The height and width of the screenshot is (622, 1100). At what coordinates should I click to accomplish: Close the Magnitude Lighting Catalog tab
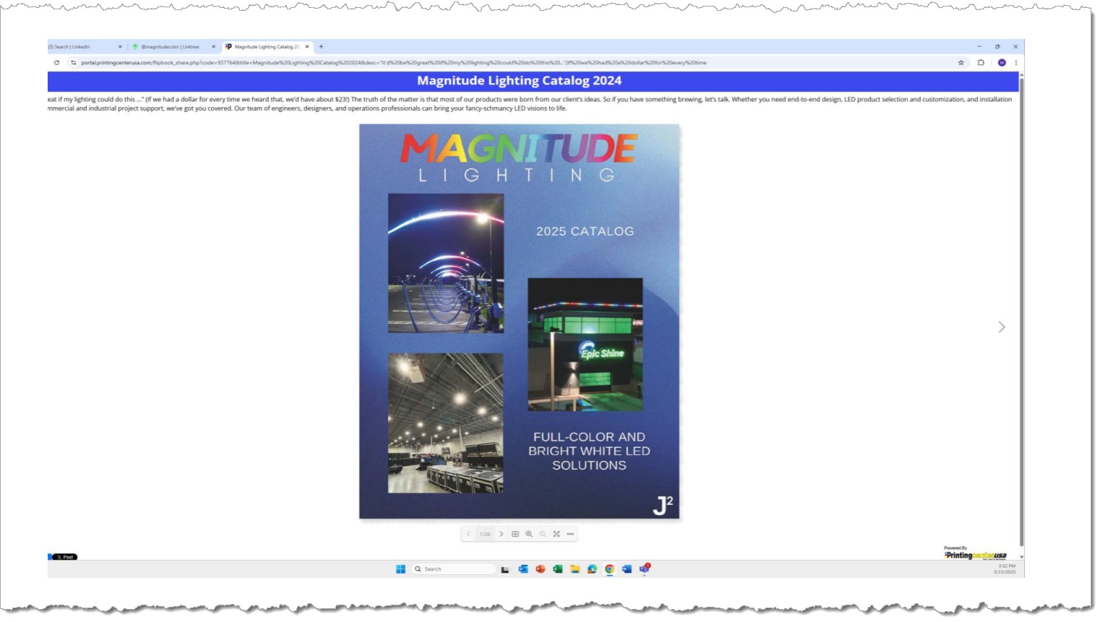307,47
